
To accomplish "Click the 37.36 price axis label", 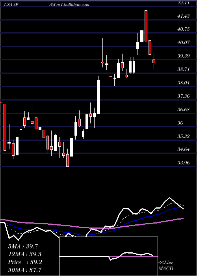I will click(183, 96).
